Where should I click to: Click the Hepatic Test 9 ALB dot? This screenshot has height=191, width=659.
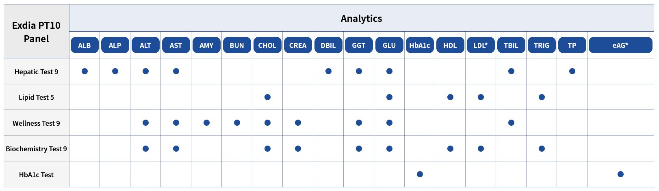[x=85, y=71]
